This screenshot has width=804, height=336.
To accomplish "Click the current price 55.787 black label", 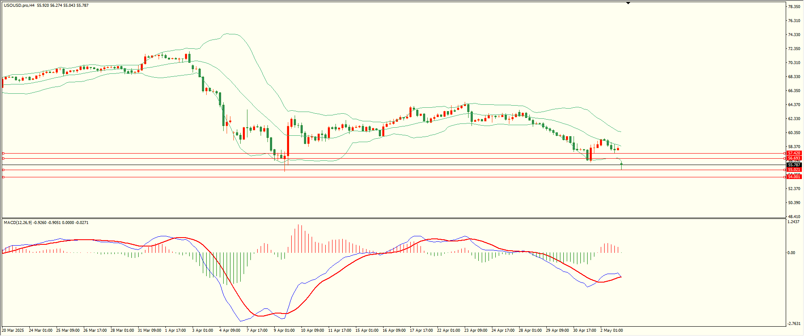I will pos(794,165).
